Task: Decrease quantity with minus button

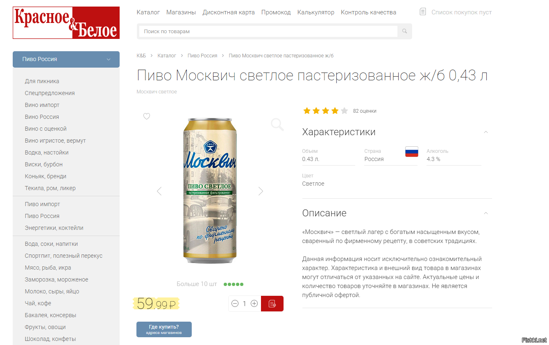Action: pos(235,304)
